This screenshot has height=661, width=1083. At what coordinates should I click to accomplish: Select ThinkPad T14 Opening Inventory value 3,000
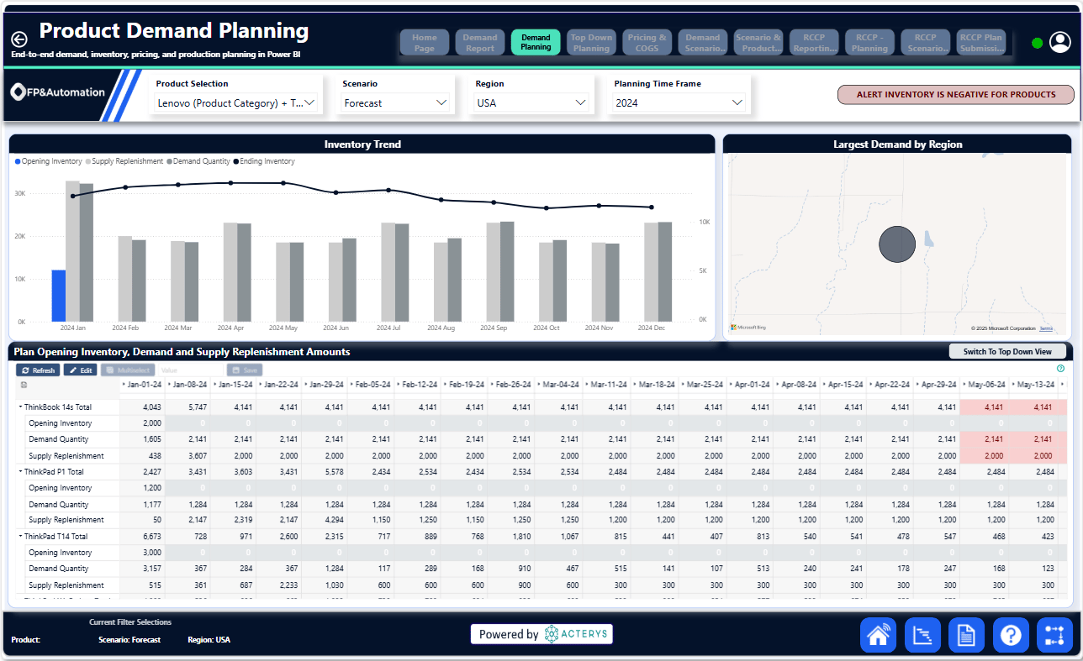[x=142, y=552]
